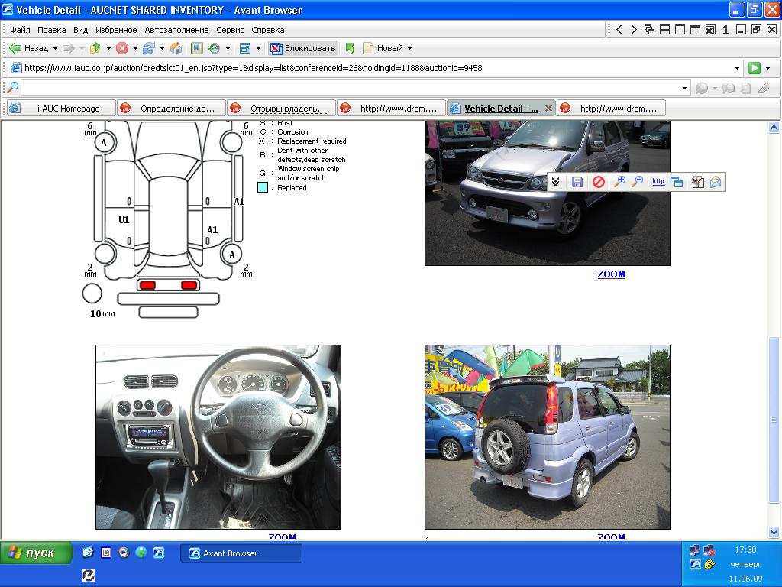
Task: Click the taskbar clock showing 17:30
Action: tap(745, 550)
